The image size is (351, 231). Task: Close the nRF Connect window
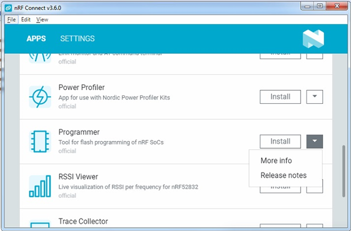point(337,6)
